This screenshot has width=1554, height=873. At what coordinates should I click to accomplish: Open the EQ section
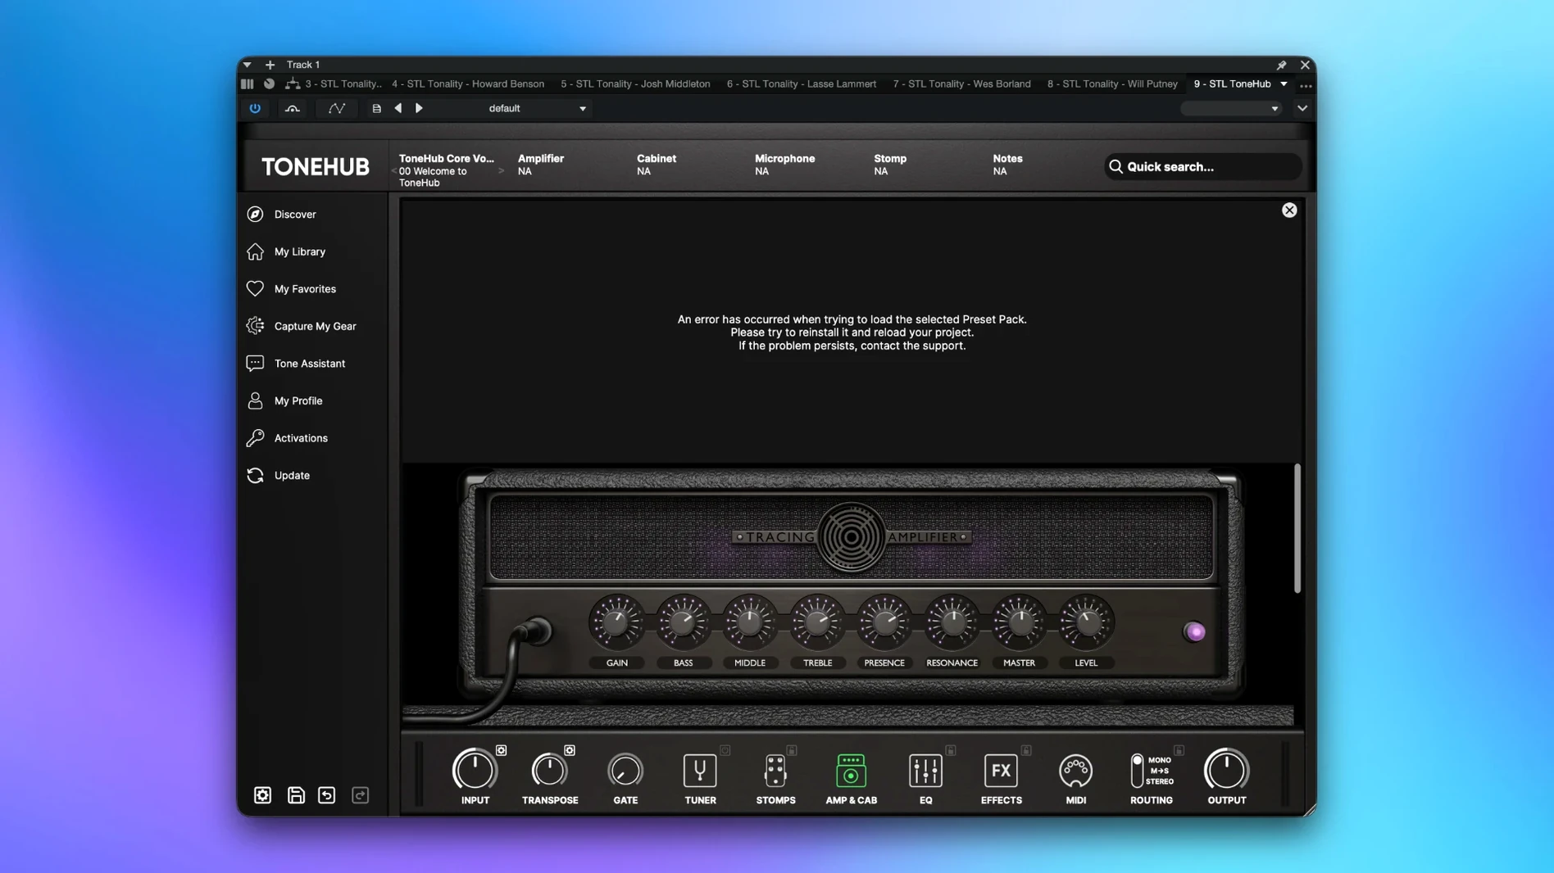(x=925, y=777)
